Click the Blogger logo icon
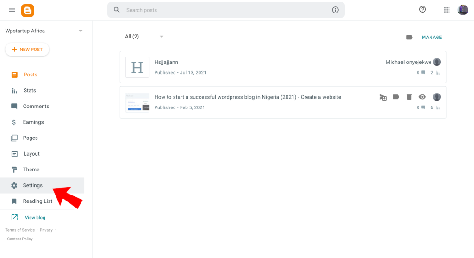Image resolution: width=474 pixels, height=258 pixels. [28, 10]
